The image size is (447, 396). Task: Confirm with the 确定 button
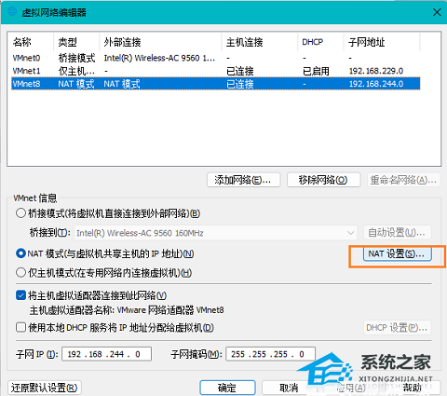227,388
